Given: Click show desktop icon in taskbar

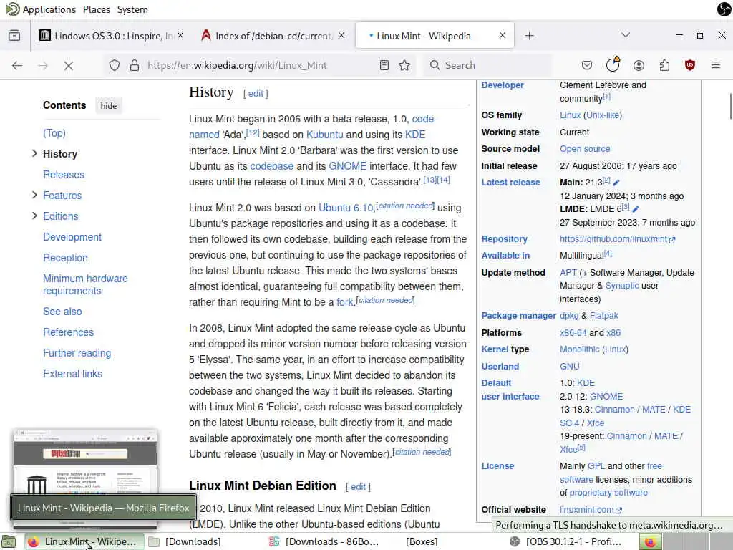Looking at the screenshot, I should point(9,541).
